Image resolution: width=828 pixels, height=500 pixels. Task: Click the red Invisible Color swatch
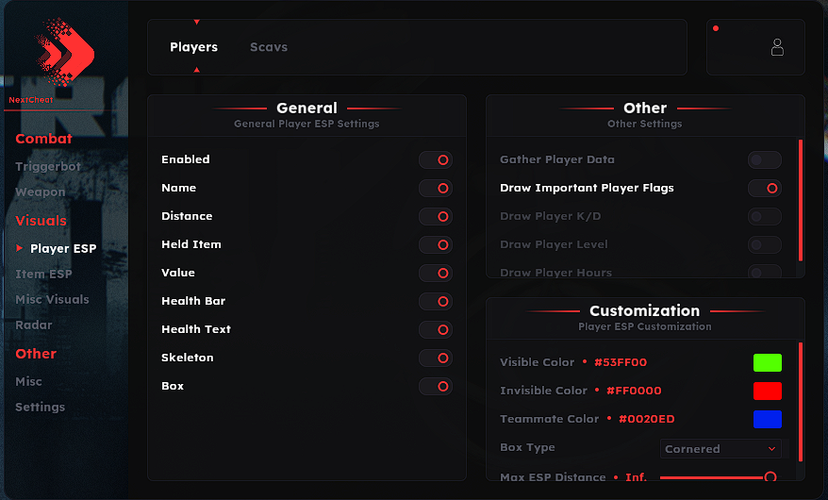click(768, 391)
